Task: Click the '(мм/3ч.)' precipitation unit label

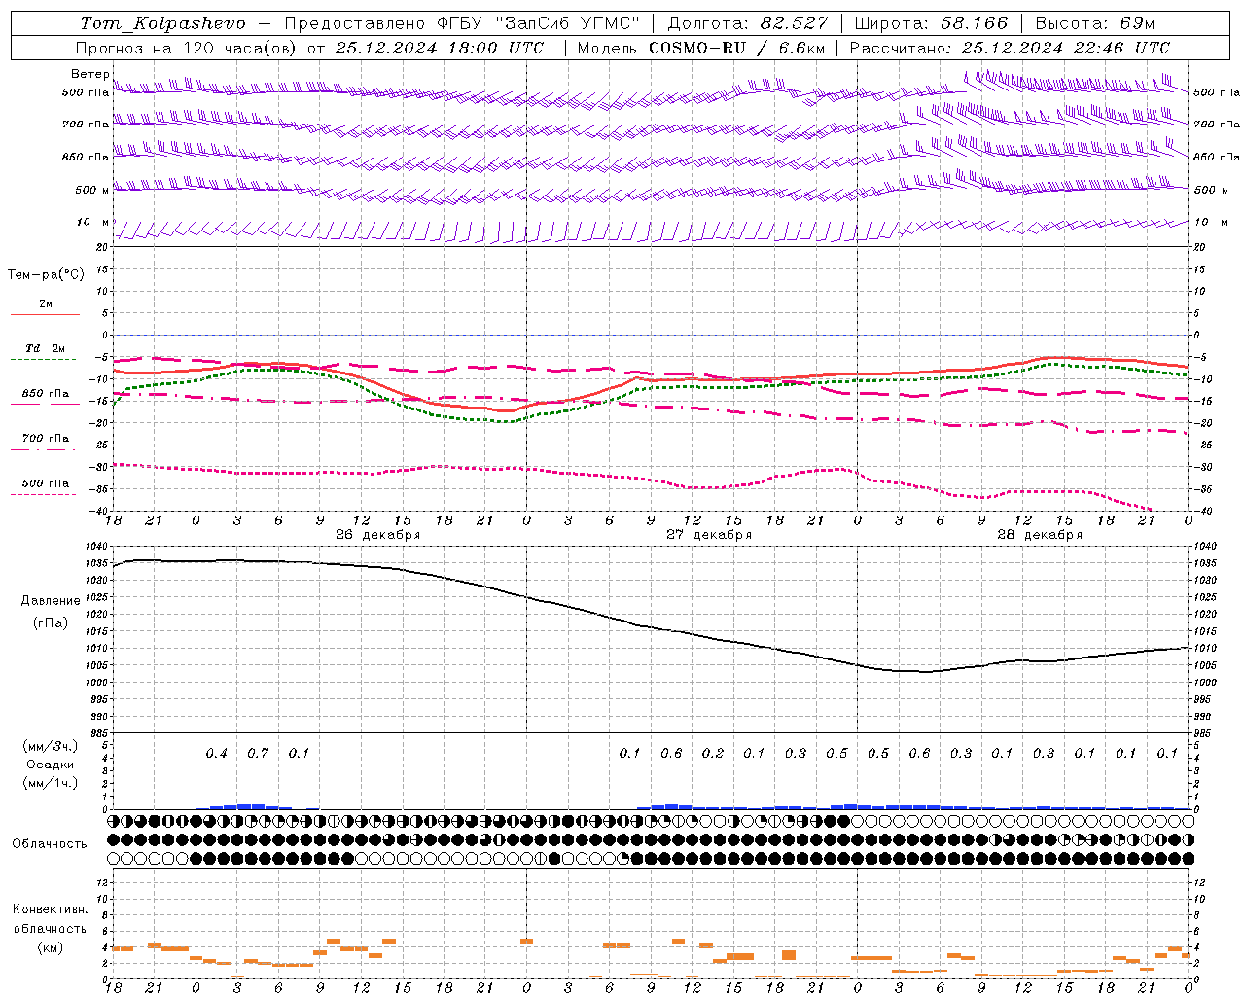Action: coord(51,746)
